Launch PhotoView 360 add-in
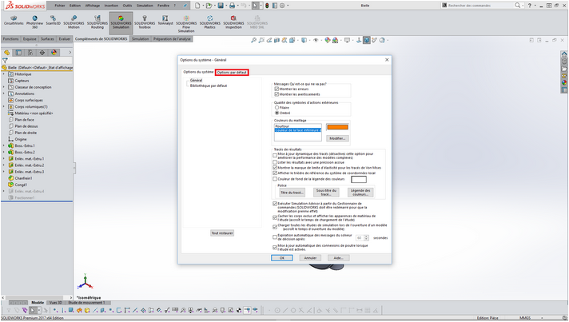The image size is (569, 322). [x=34, y=22]
